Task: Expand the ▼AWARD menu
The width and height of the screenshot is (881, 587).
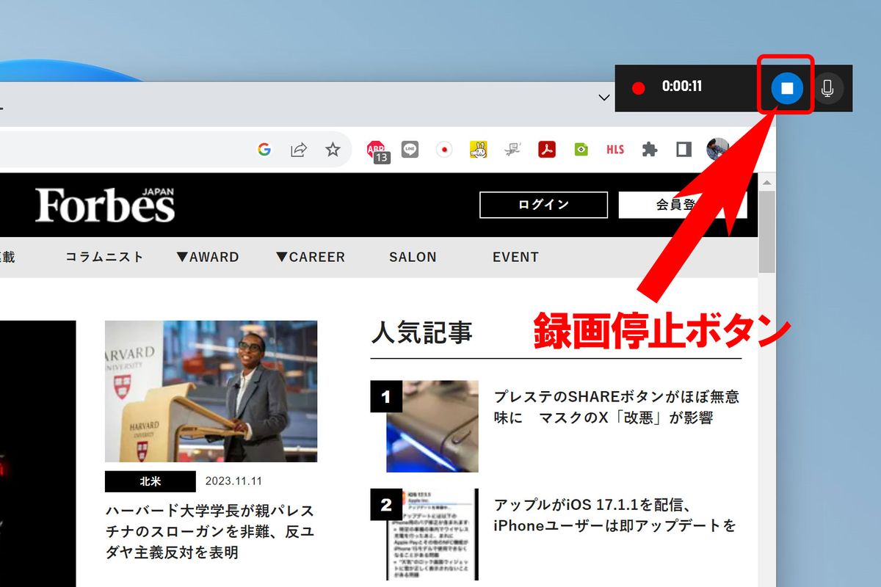Action: coord(208,257)
